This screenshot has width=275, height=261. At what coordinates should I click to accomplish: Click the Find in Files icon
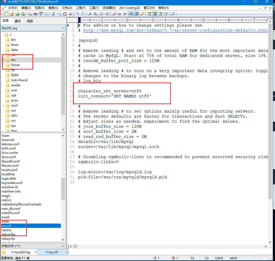click(101, 14)
